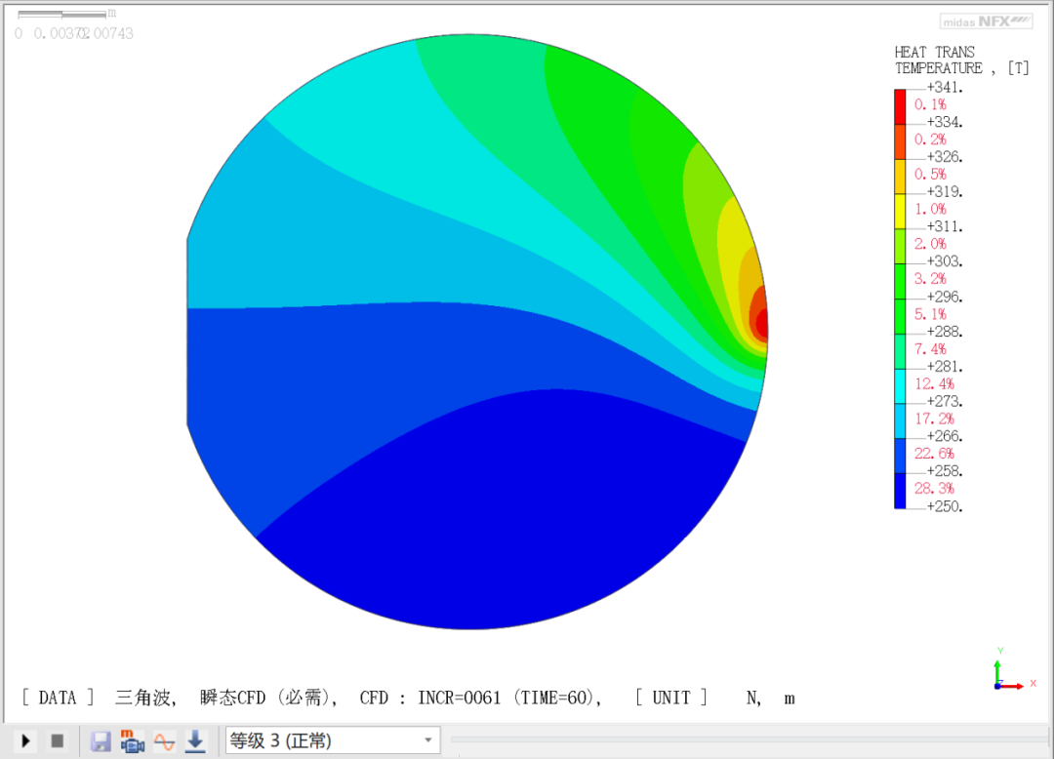Click the red hot spot on contour
Image resolution: width=1054 pixels, height=759 pixels.
click(762, 322)
